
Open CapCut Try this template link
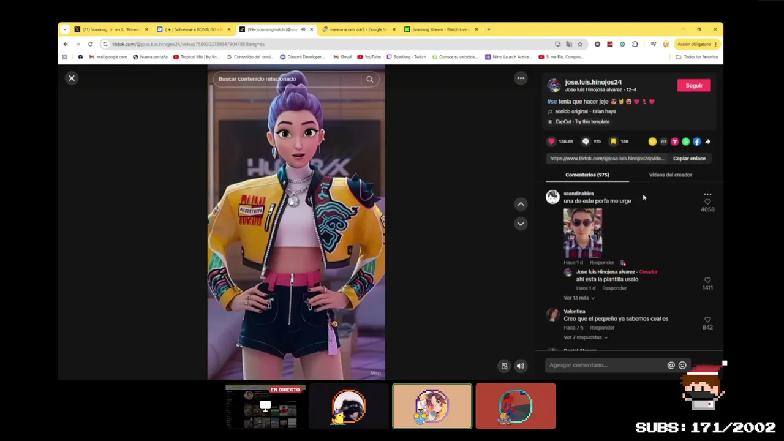coord(582,121)
